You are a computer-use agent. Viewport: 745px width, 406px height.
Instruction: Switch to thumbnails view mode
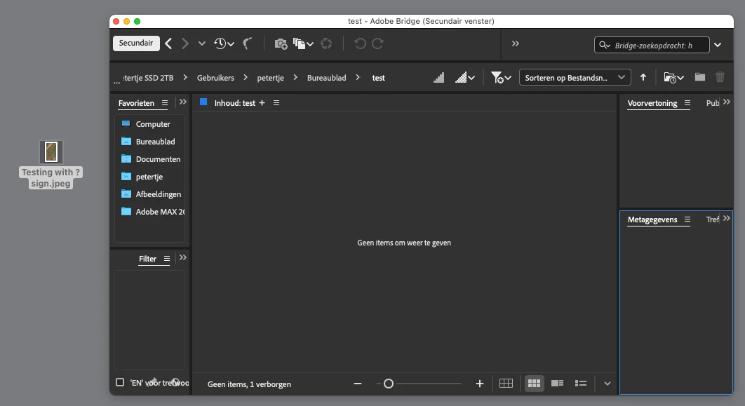coord(534,383)
